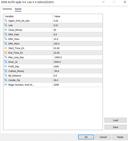Select the Upper_limit_lot_size variable name
Image resolution: width=128 pixels, height=141 pixels.
tap(19, 21)
